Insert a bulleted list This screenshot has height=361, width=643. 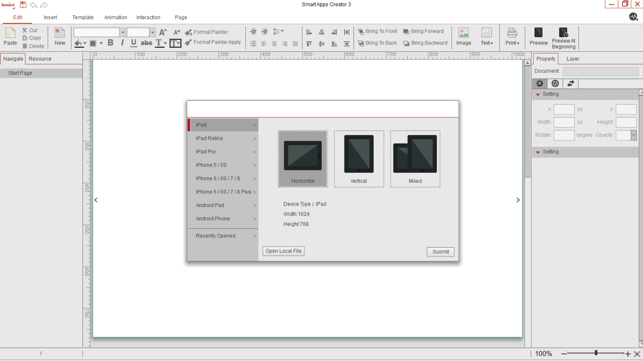click(253, 43)
